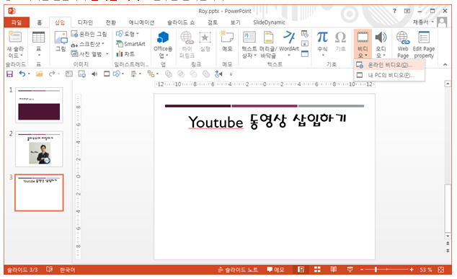Switch to Reading view icon
Screen dimensions: 457x279
[334, 270]
